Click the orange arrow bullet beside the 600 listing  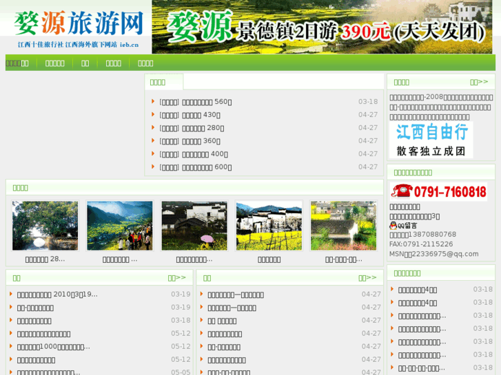153,167
